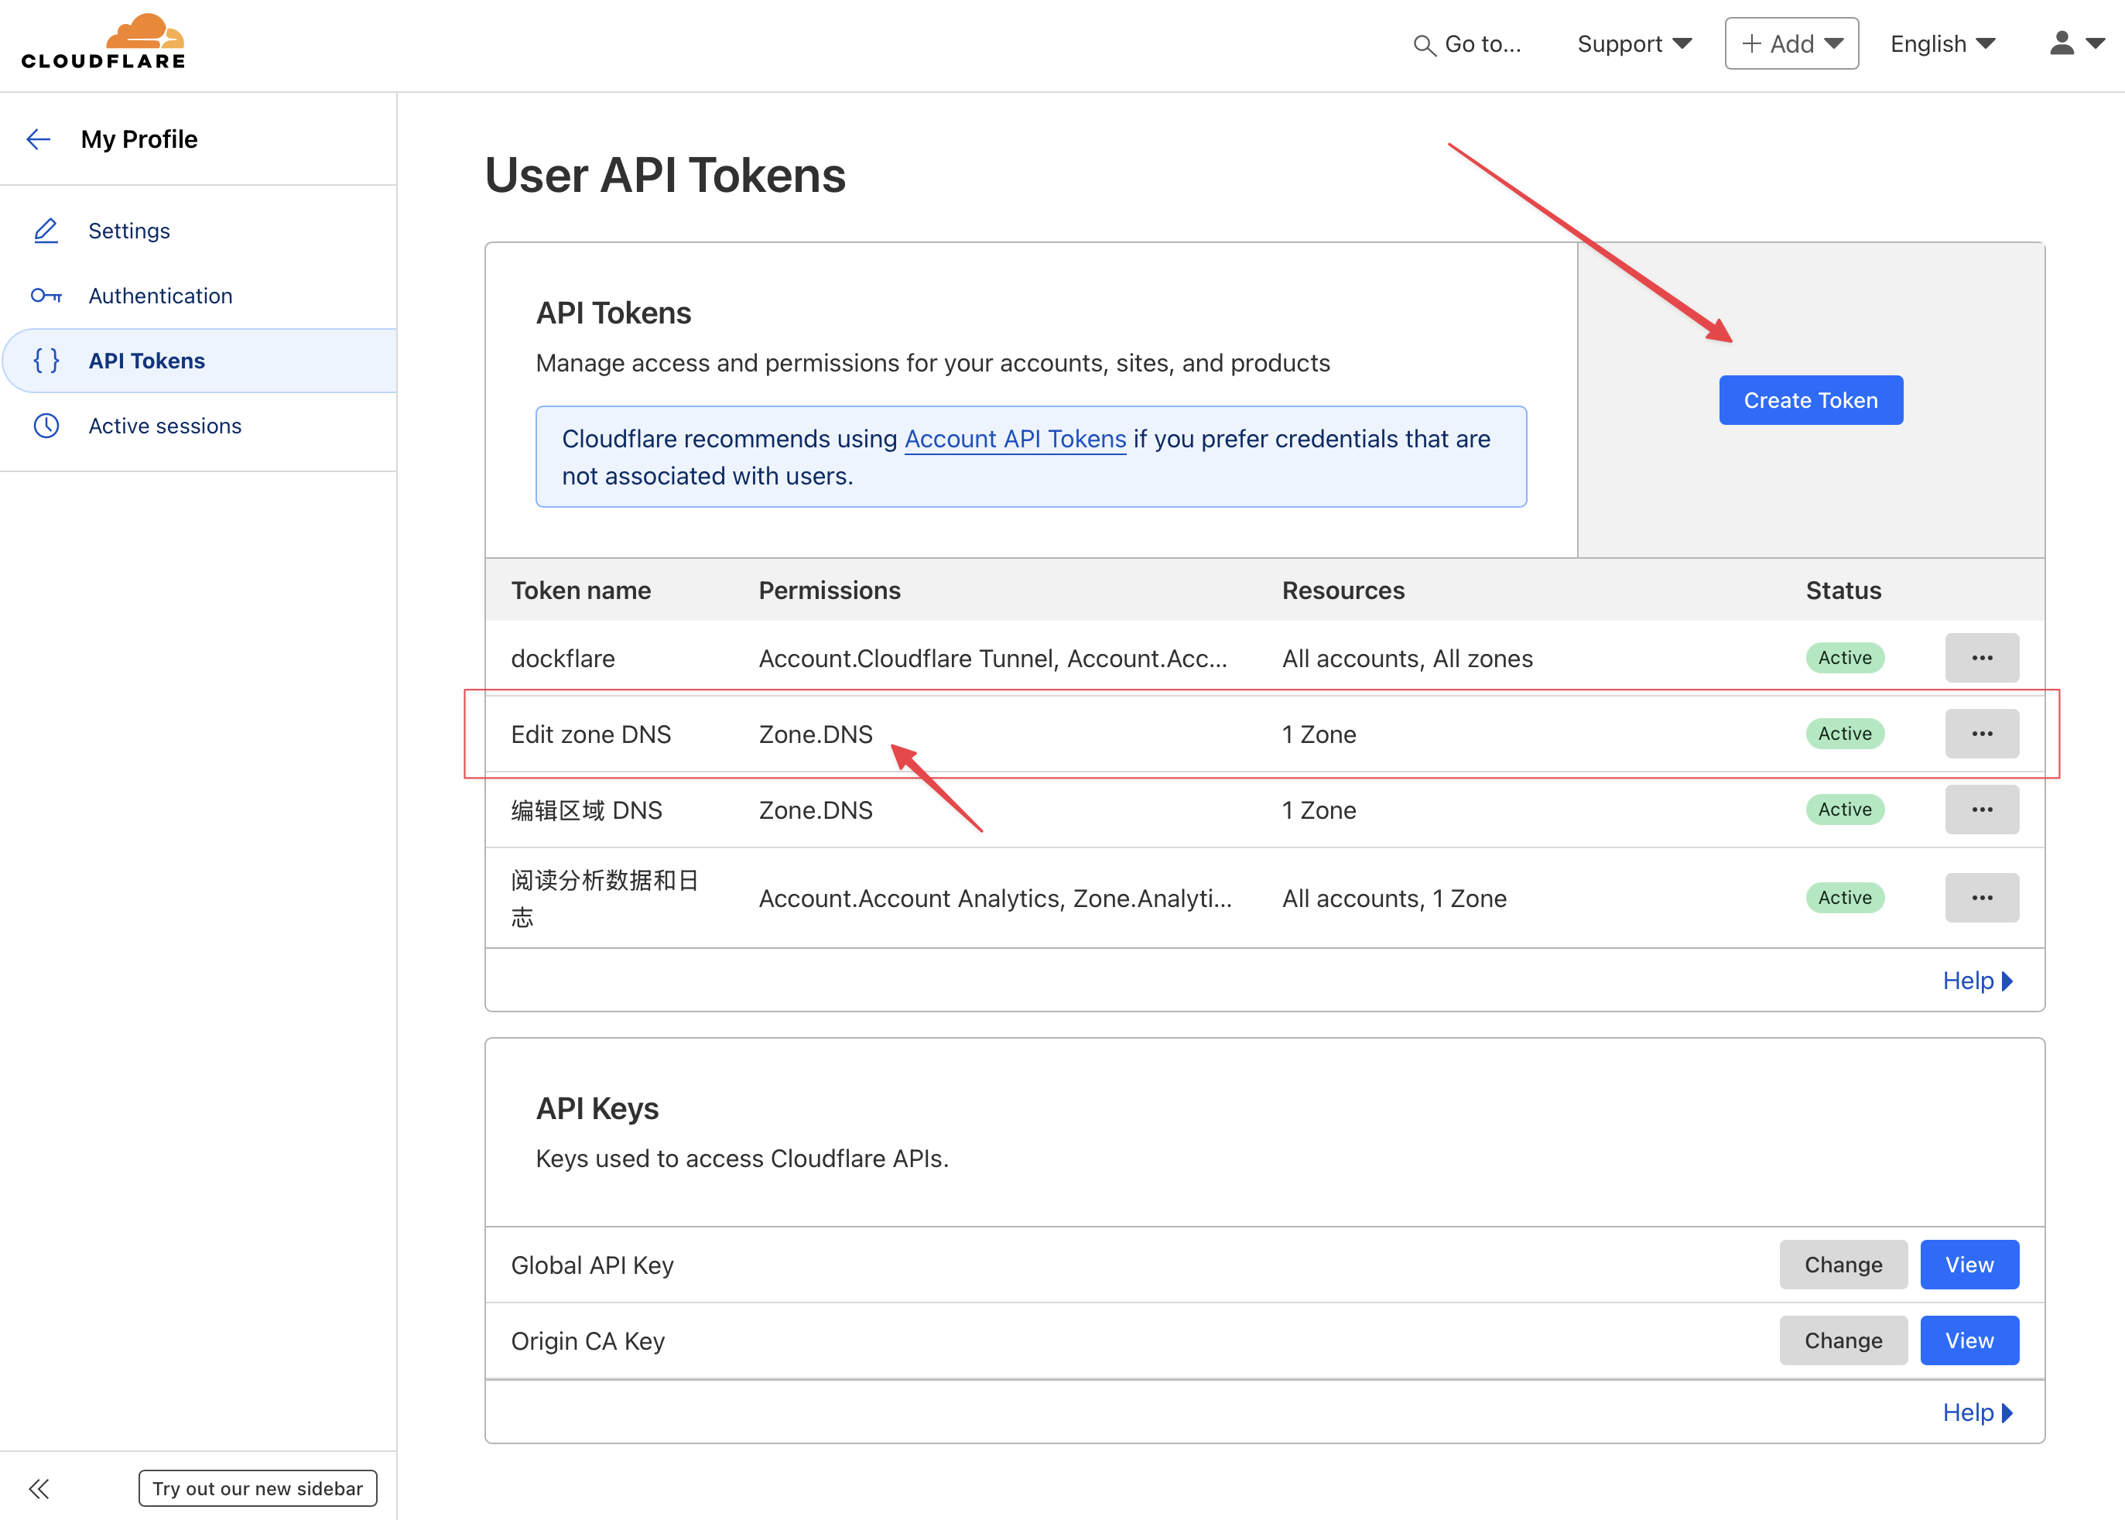
Task: View the Global API Key
Action: 1969,1265
